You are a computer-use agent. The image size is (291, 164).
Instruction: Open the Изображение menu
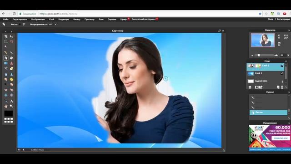point(38,19)
